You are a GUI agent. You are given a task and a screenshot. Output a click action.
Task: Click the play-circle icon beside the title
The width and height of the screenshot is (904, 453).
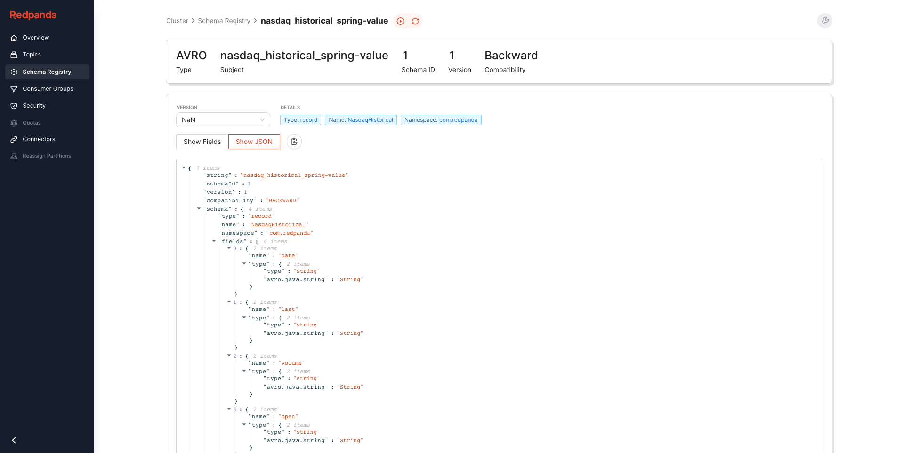pos(401,21)
